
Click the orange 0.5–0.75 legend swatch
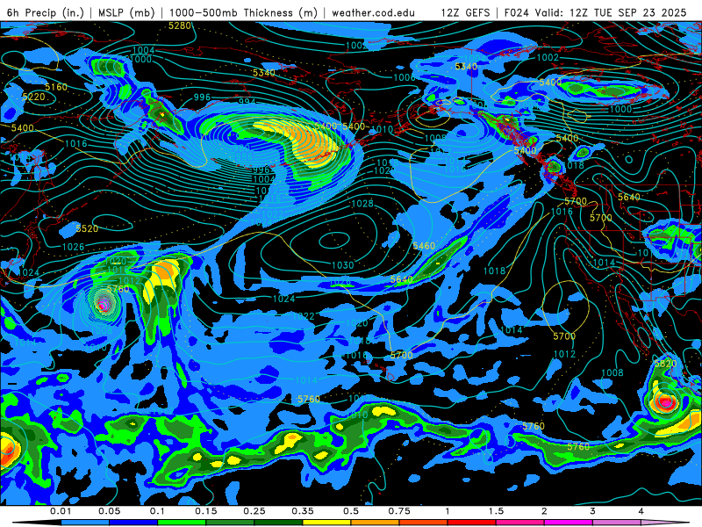click(376, 523)
